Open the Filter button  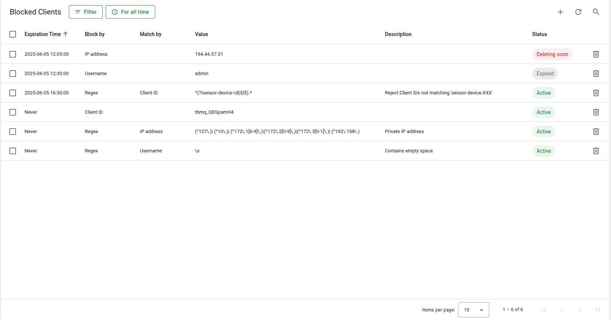tap(86, 12)
